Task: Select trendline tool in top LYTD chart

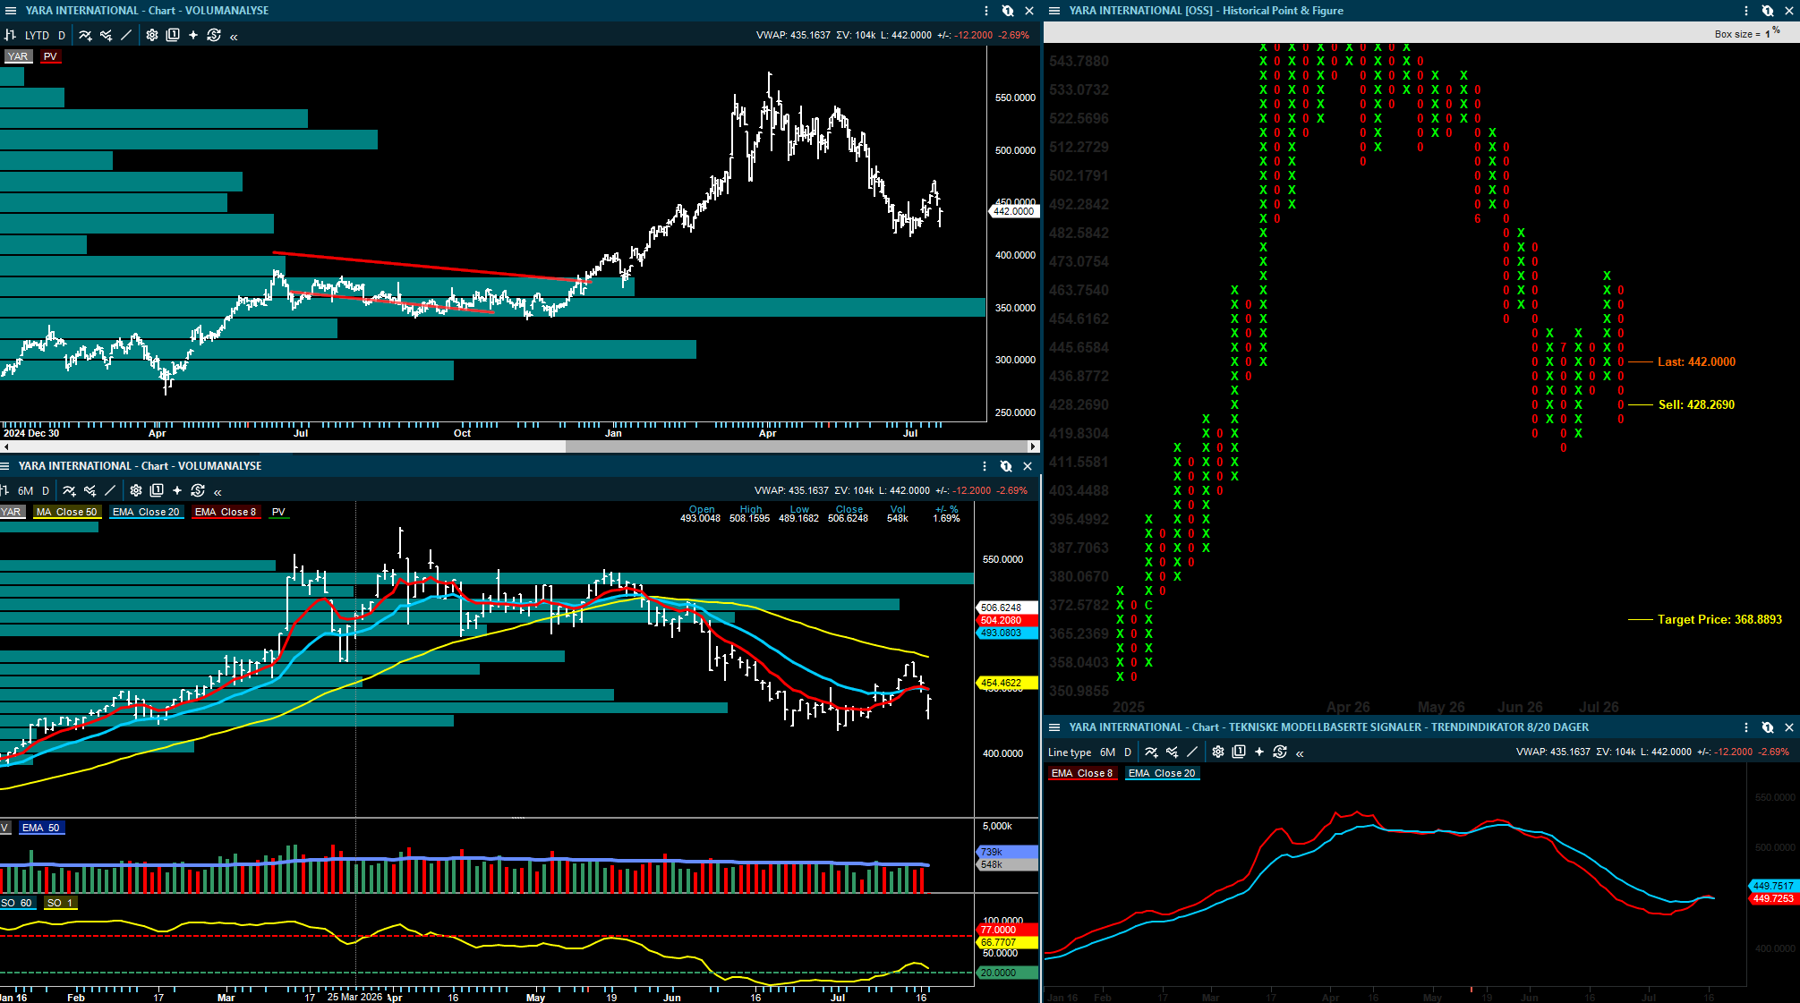Action: click(x=126, y=36)
